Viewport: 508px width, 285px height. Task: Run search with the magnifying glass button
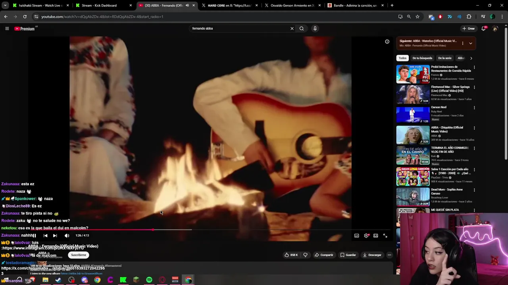click(x=302, y=28)
